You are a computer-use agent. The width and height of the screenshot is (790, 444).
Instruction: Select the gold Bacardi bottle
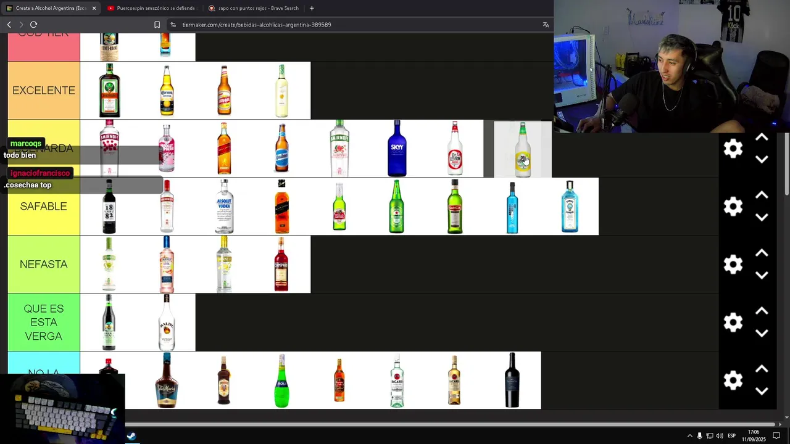[454, 380]
